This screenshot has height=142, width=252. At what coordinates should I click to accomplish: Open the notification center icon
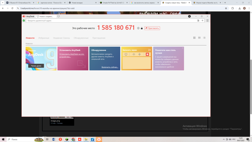click(x=248, y=139)
